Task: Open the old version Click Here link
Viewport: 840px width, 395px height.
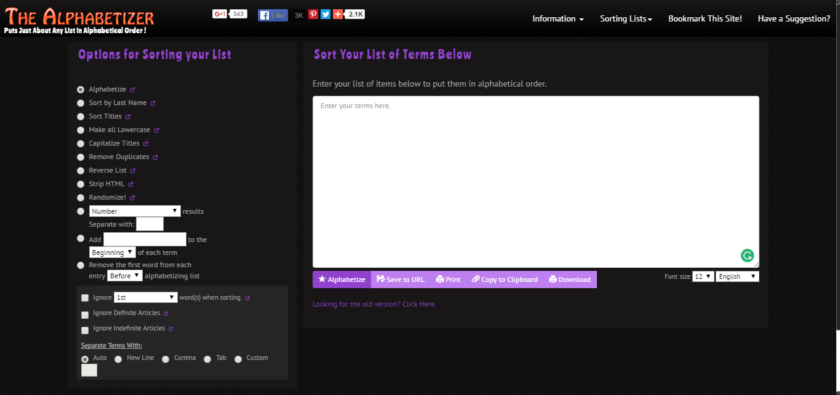Action: pyautogui.click(x=374, y=304)
